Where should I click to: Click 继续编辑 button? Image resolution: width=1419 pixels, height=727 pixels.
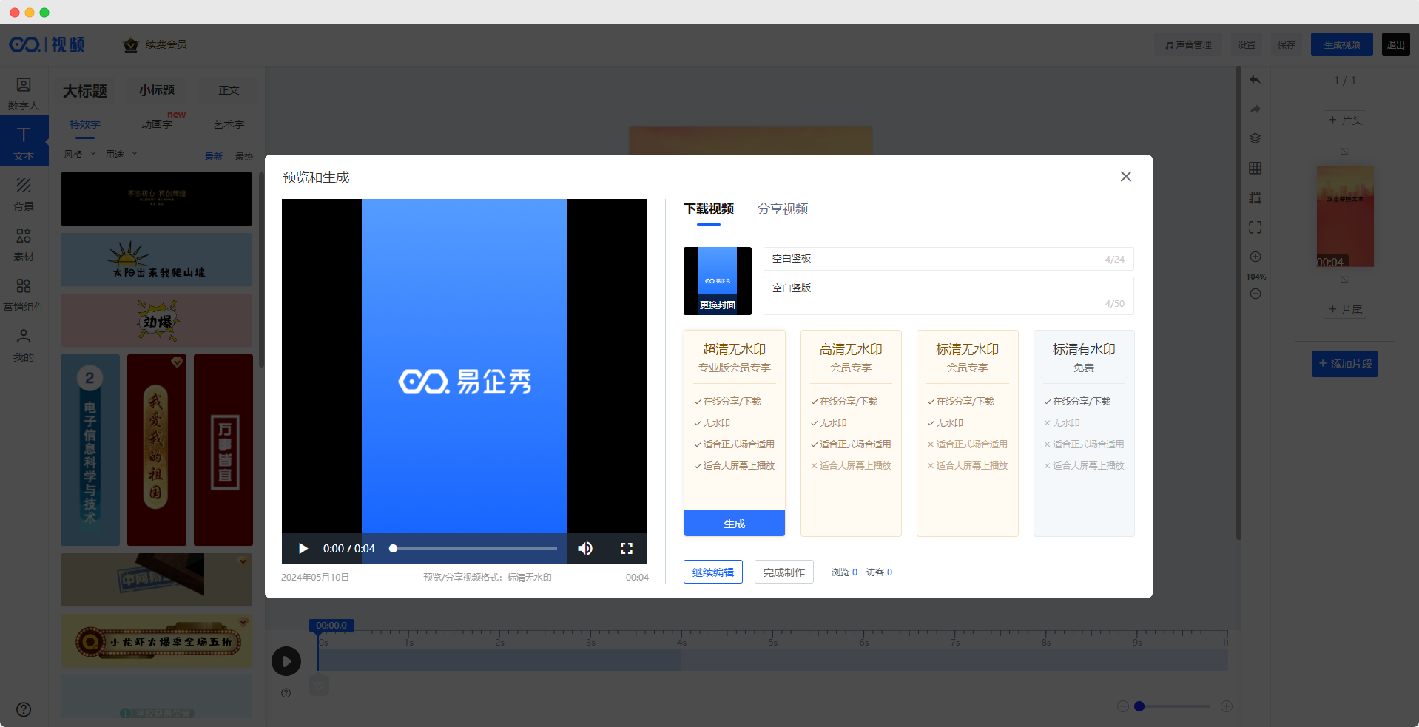click(713, 572)
